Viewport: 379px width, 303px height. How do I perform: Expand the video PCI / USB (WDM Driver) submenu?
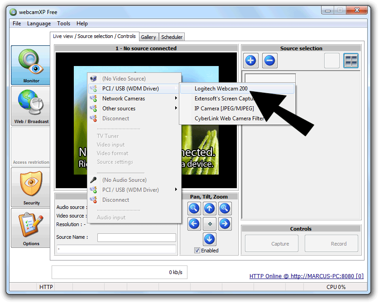pyautogui.click(x=134, y=89)
